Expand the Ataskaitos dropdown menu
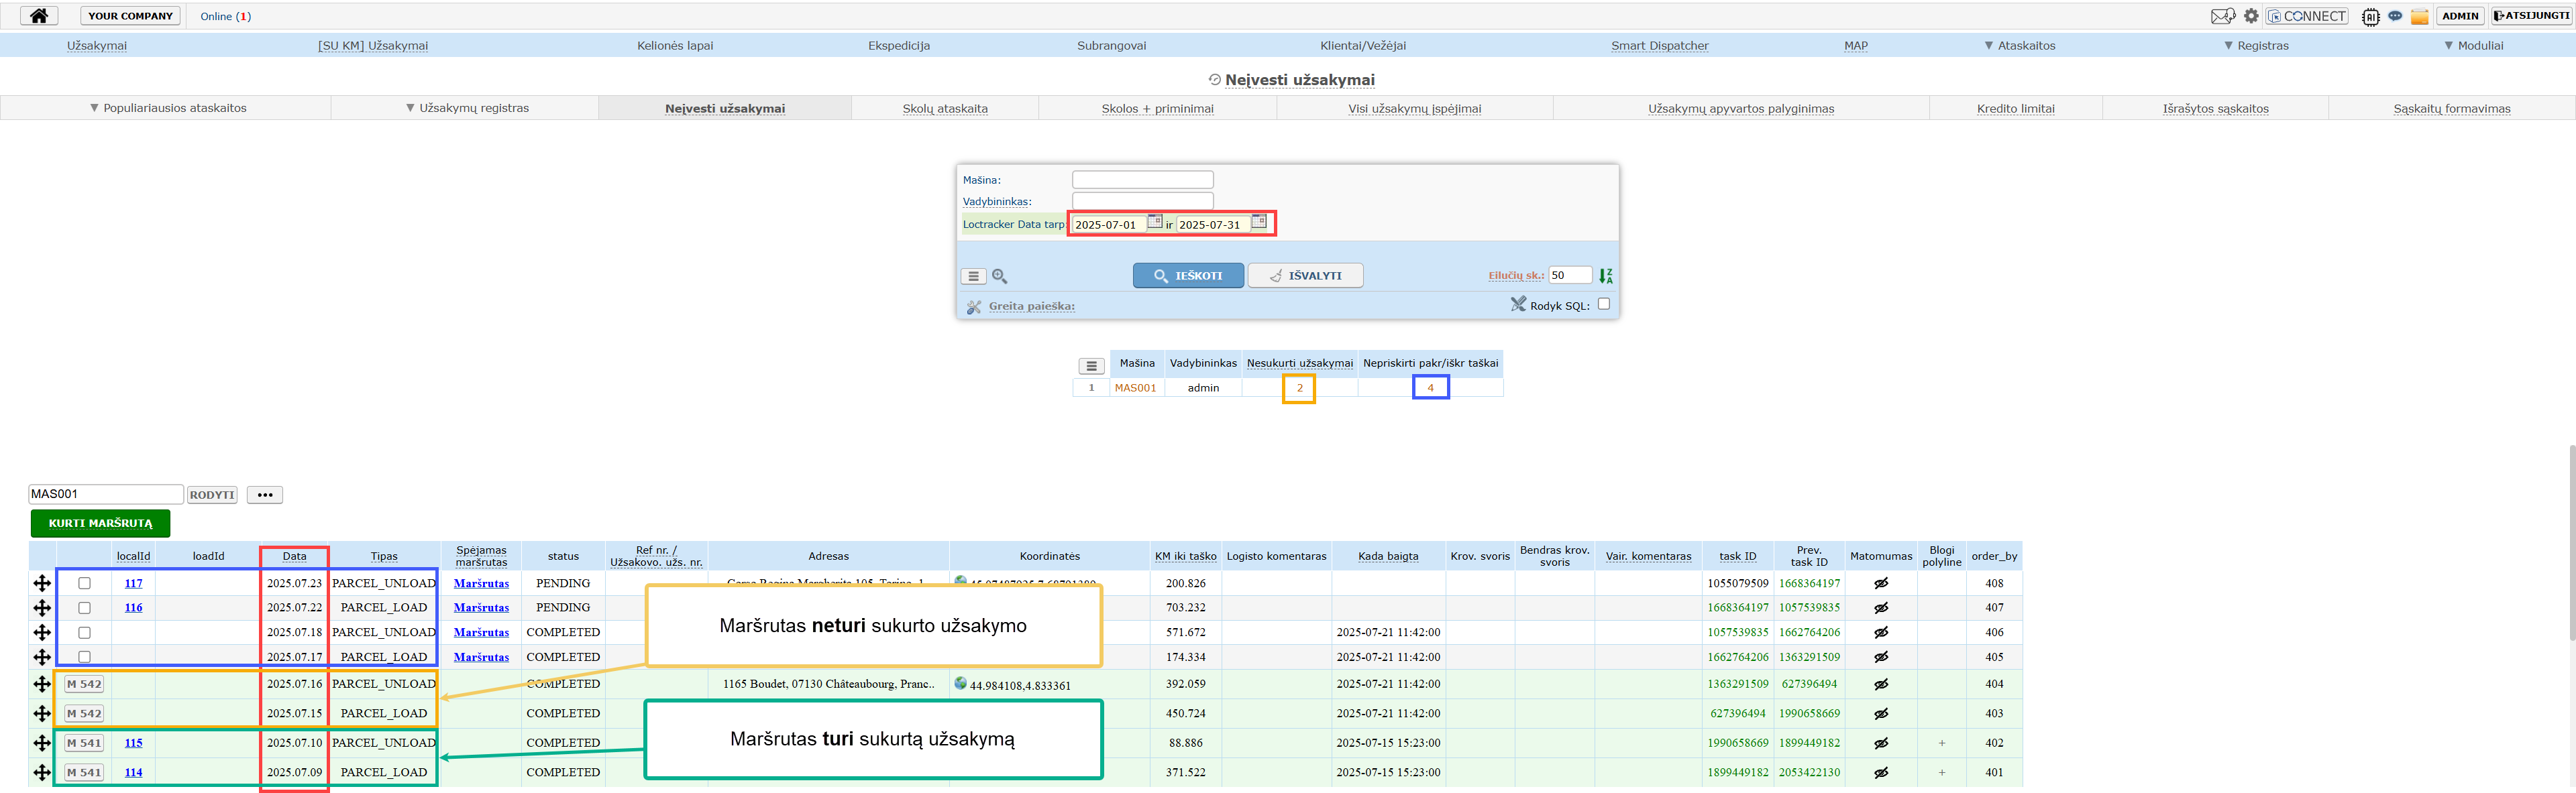The width and height of the screenshot is (2576, 793). point(2019,46)
